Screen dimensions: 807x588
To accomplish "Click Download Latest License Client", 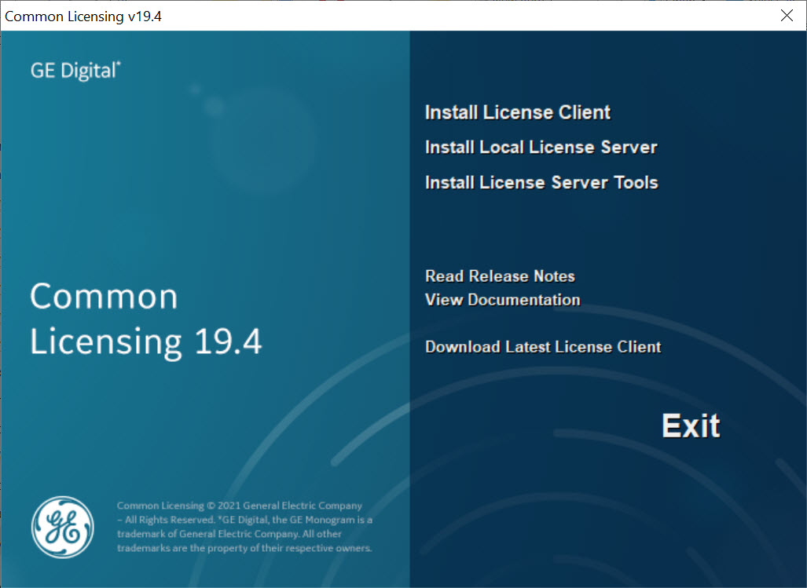I will click(x=543, y=347).
